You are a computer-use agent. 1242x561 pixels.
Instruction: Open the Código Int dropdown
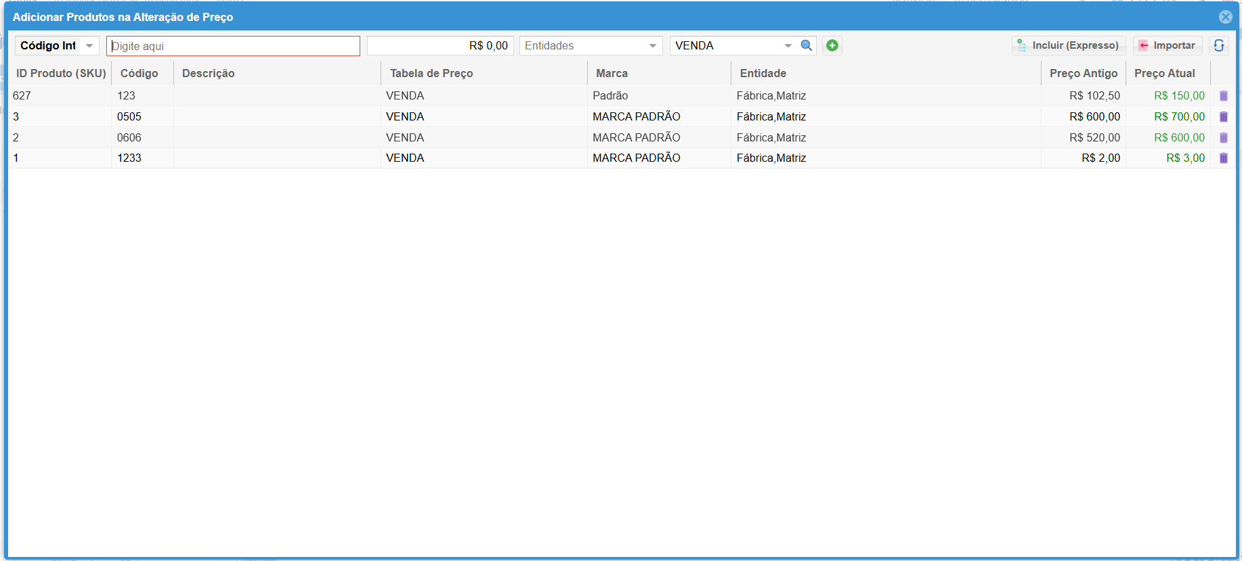(89, 46)
